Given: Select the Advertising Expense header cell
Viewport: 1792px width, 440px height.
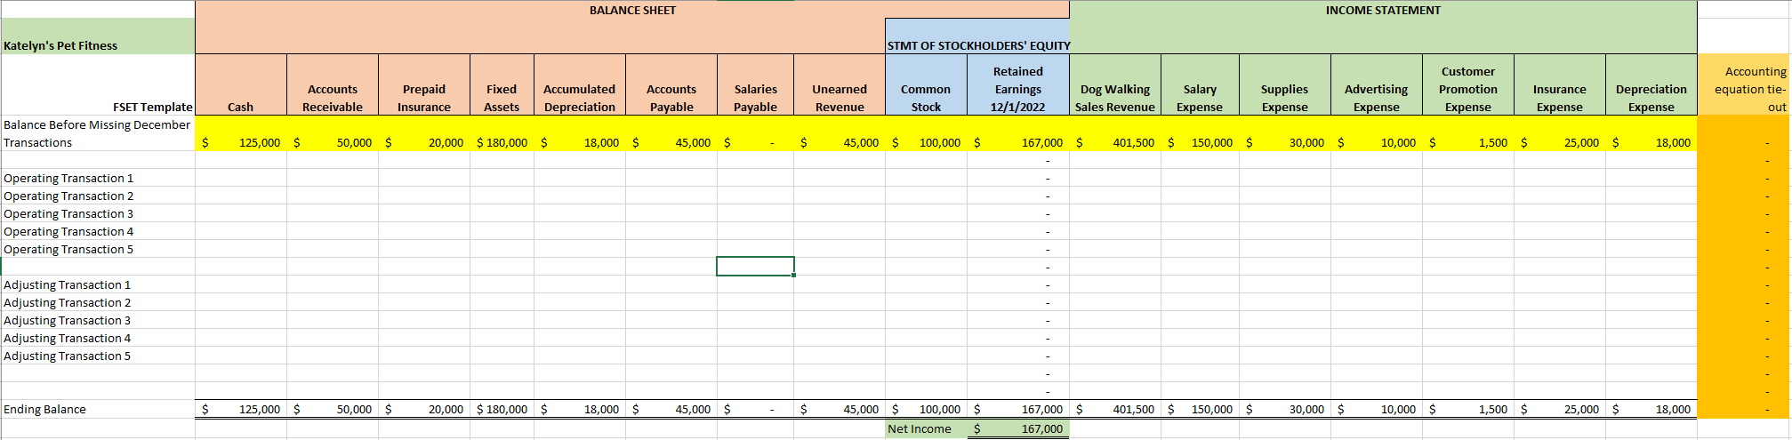Looking at the screenshot, I should pos(1377,84).
